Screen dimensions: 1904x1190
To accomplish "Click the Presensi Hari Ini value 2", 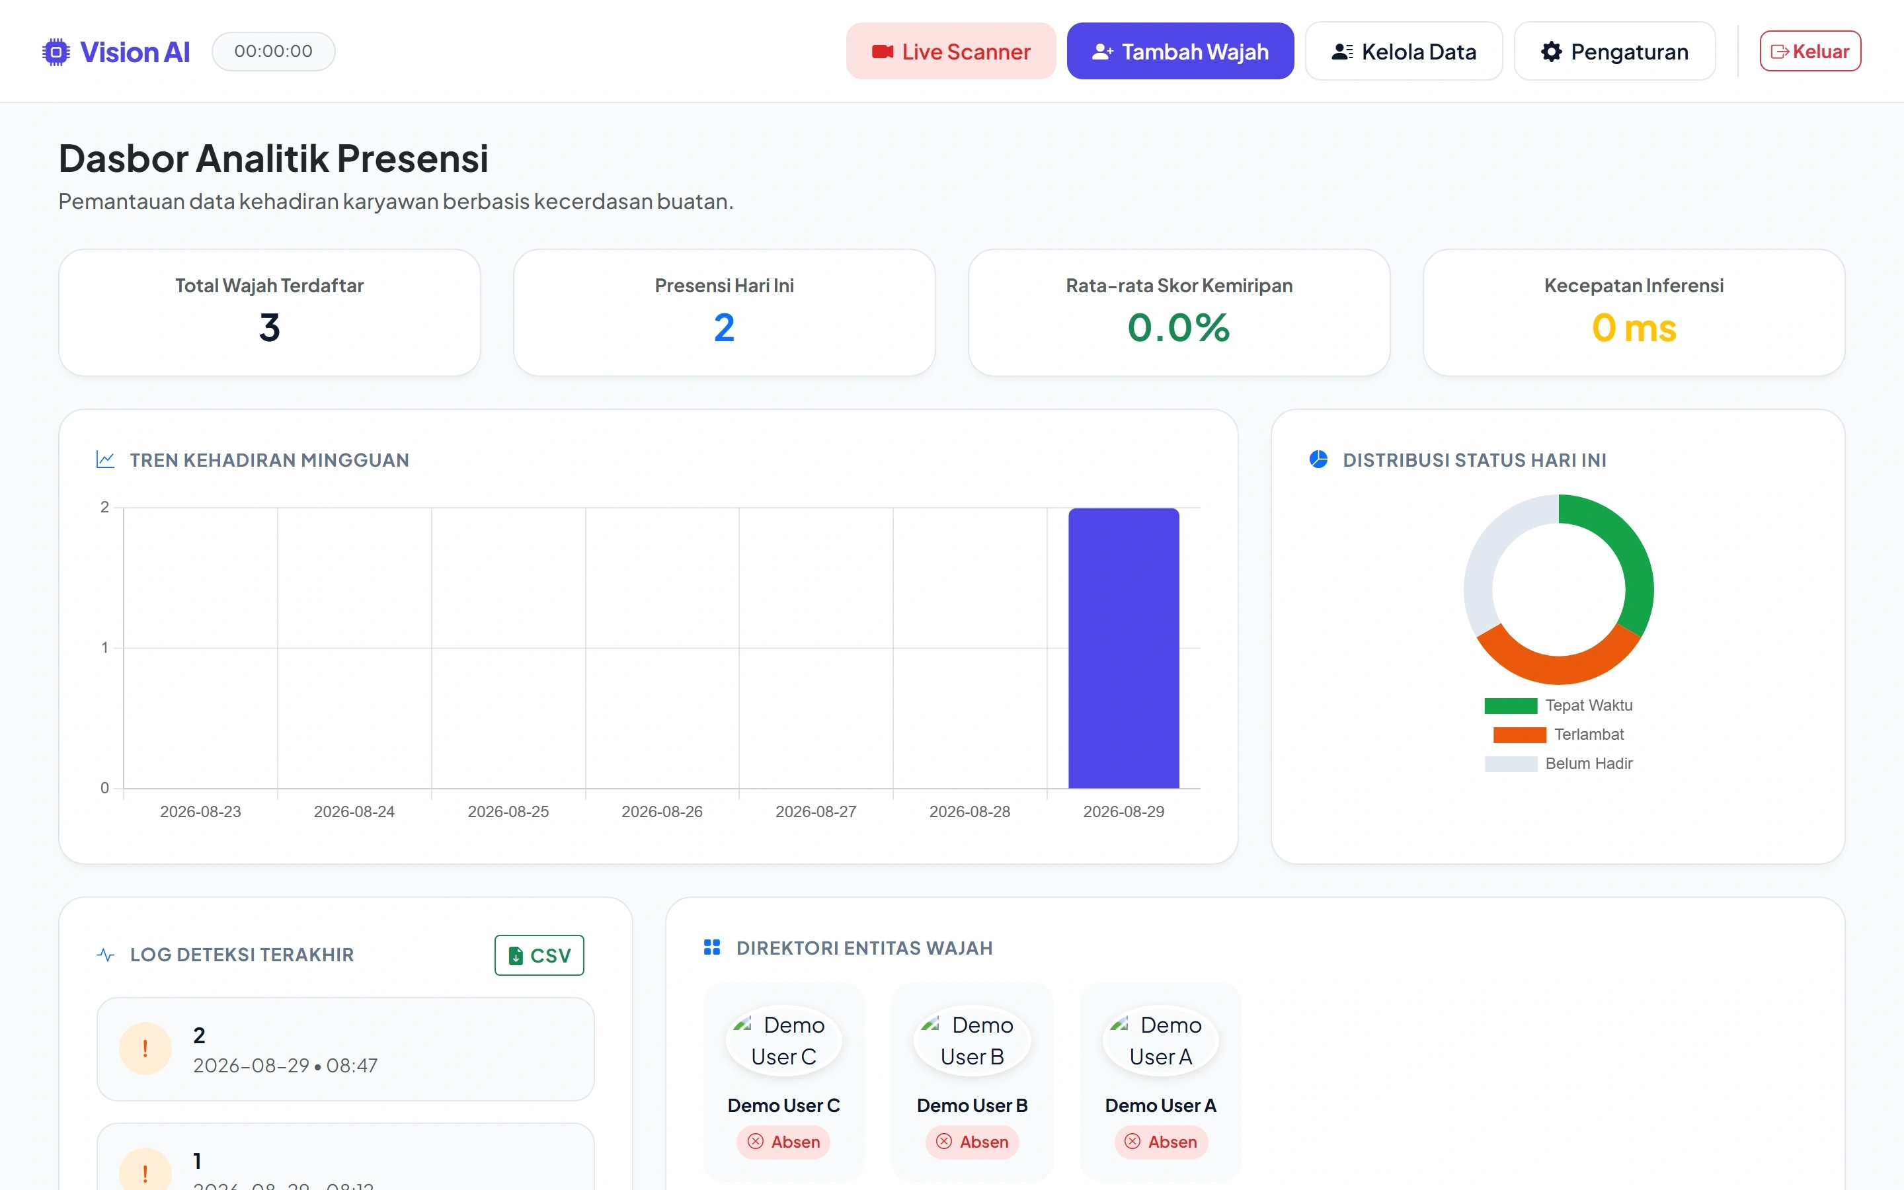I will tap(724, 327).
